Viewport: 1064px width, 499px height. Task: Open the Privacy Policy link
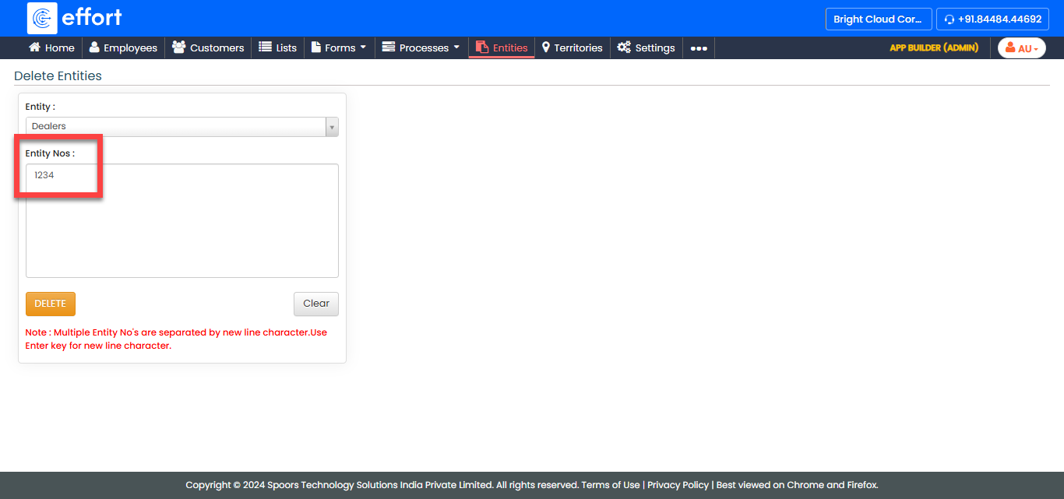(x=678, y=485)
